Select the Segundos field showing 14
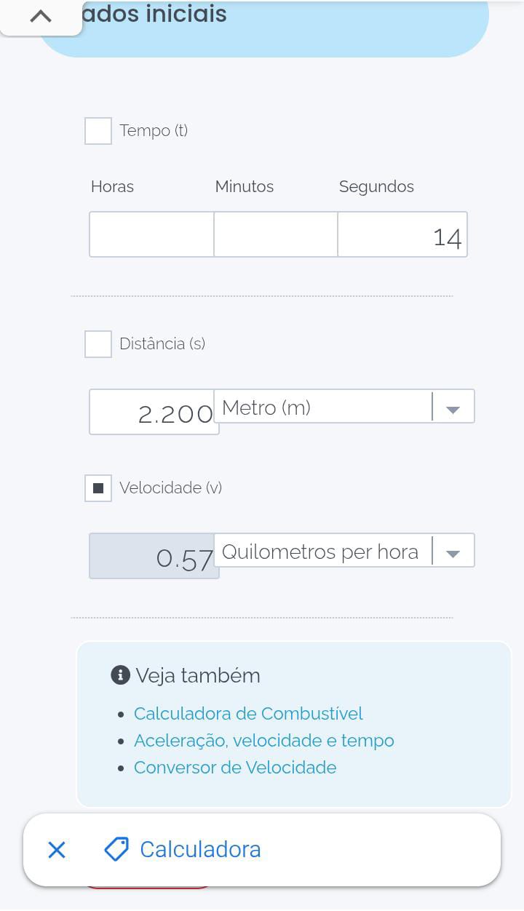The image size is (524, 911). [x=402, y=234]
